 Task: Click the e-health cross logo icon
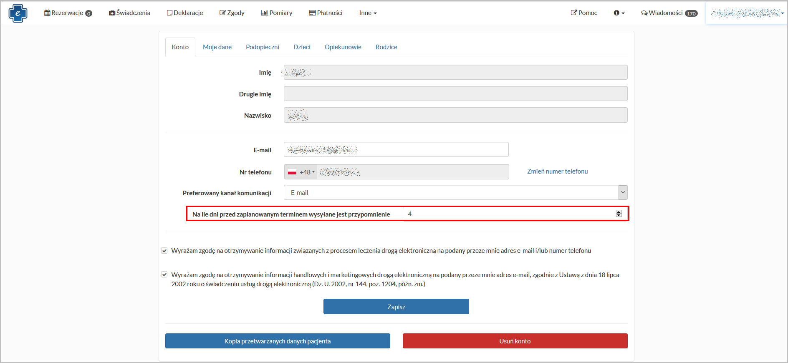click(x=18, y=13)
